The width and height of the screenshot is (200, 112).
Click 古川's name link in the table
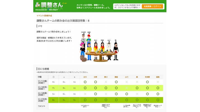click(85, 77)
